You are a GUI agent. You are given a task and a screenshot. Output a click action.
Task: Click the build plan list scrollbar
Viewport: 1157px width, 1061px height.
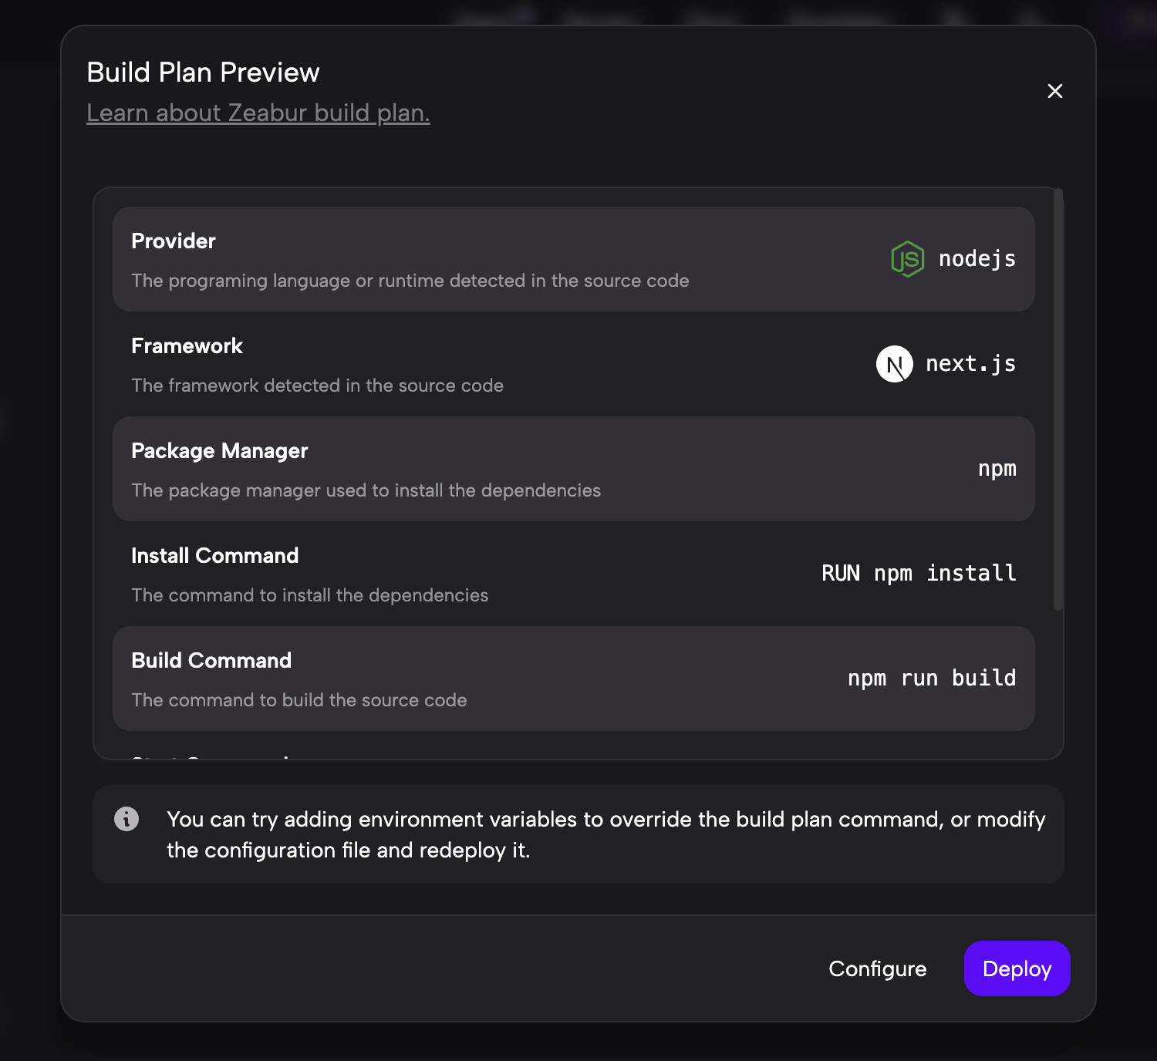point(1058,399)
